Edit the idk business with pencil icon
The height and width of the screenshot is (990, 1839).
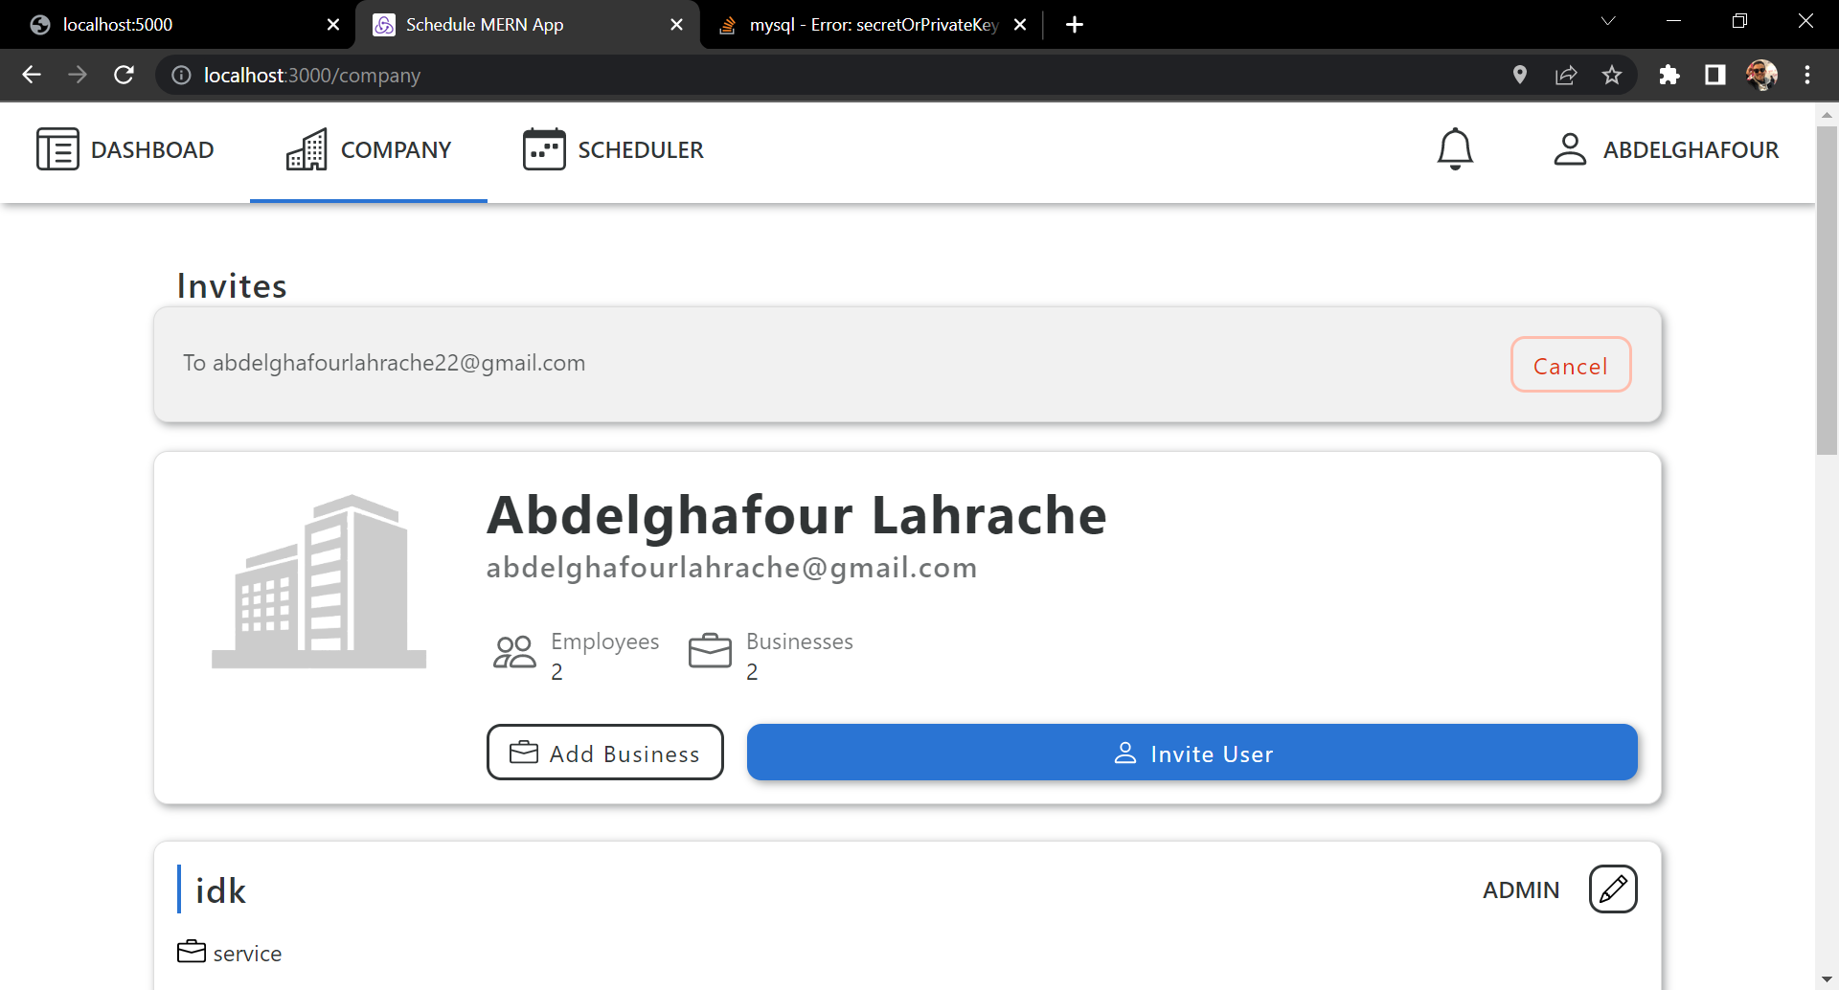(1613, 889)
